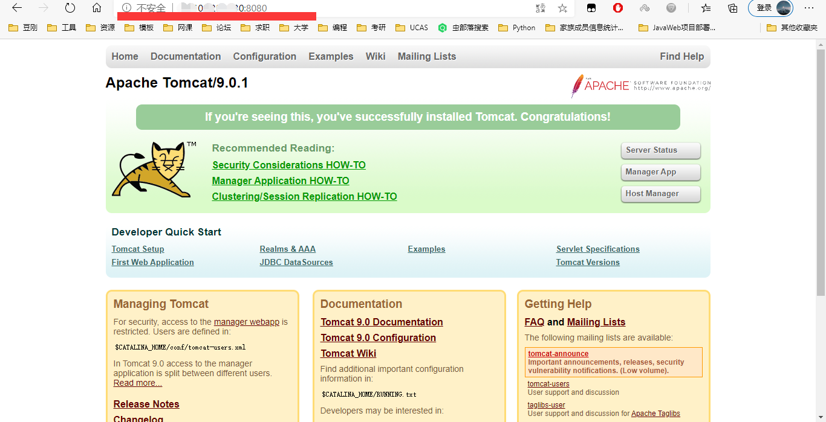Click the not-secure site info icon
This screenshot has width=826, height=422.
(126, 8)
